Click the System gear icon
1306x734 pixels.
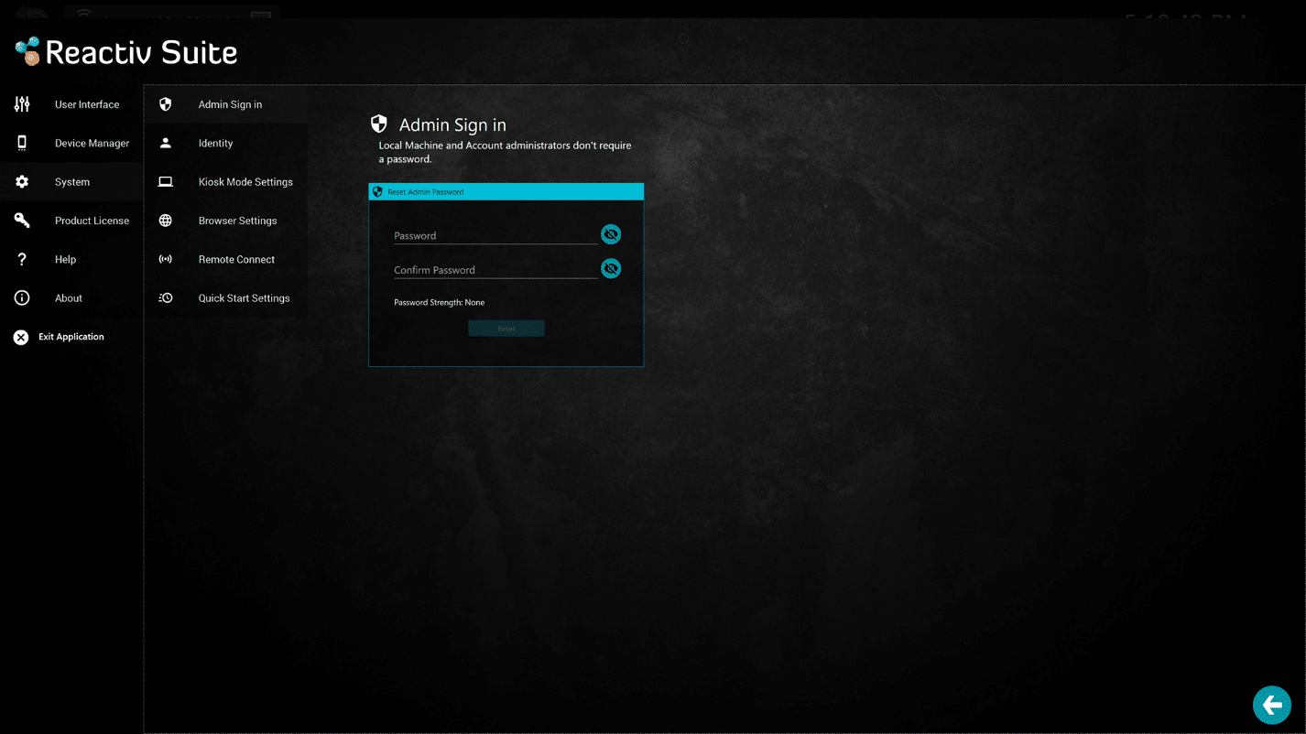pos(22,182)
